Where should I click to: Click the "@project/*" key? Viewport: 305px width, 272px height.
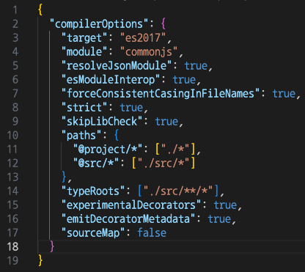point(108,150)
